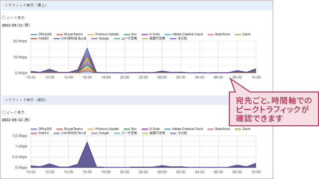Toggle Box legend in individual chart

[x=131, y=129]
